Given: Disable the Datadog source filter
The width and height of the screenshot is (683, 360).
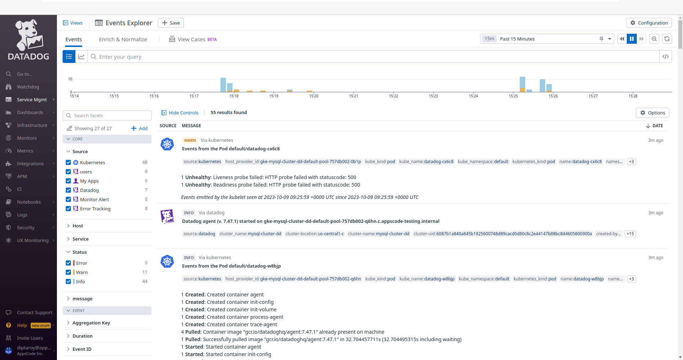Looking at the screenshot, I should tap(68, 190).
